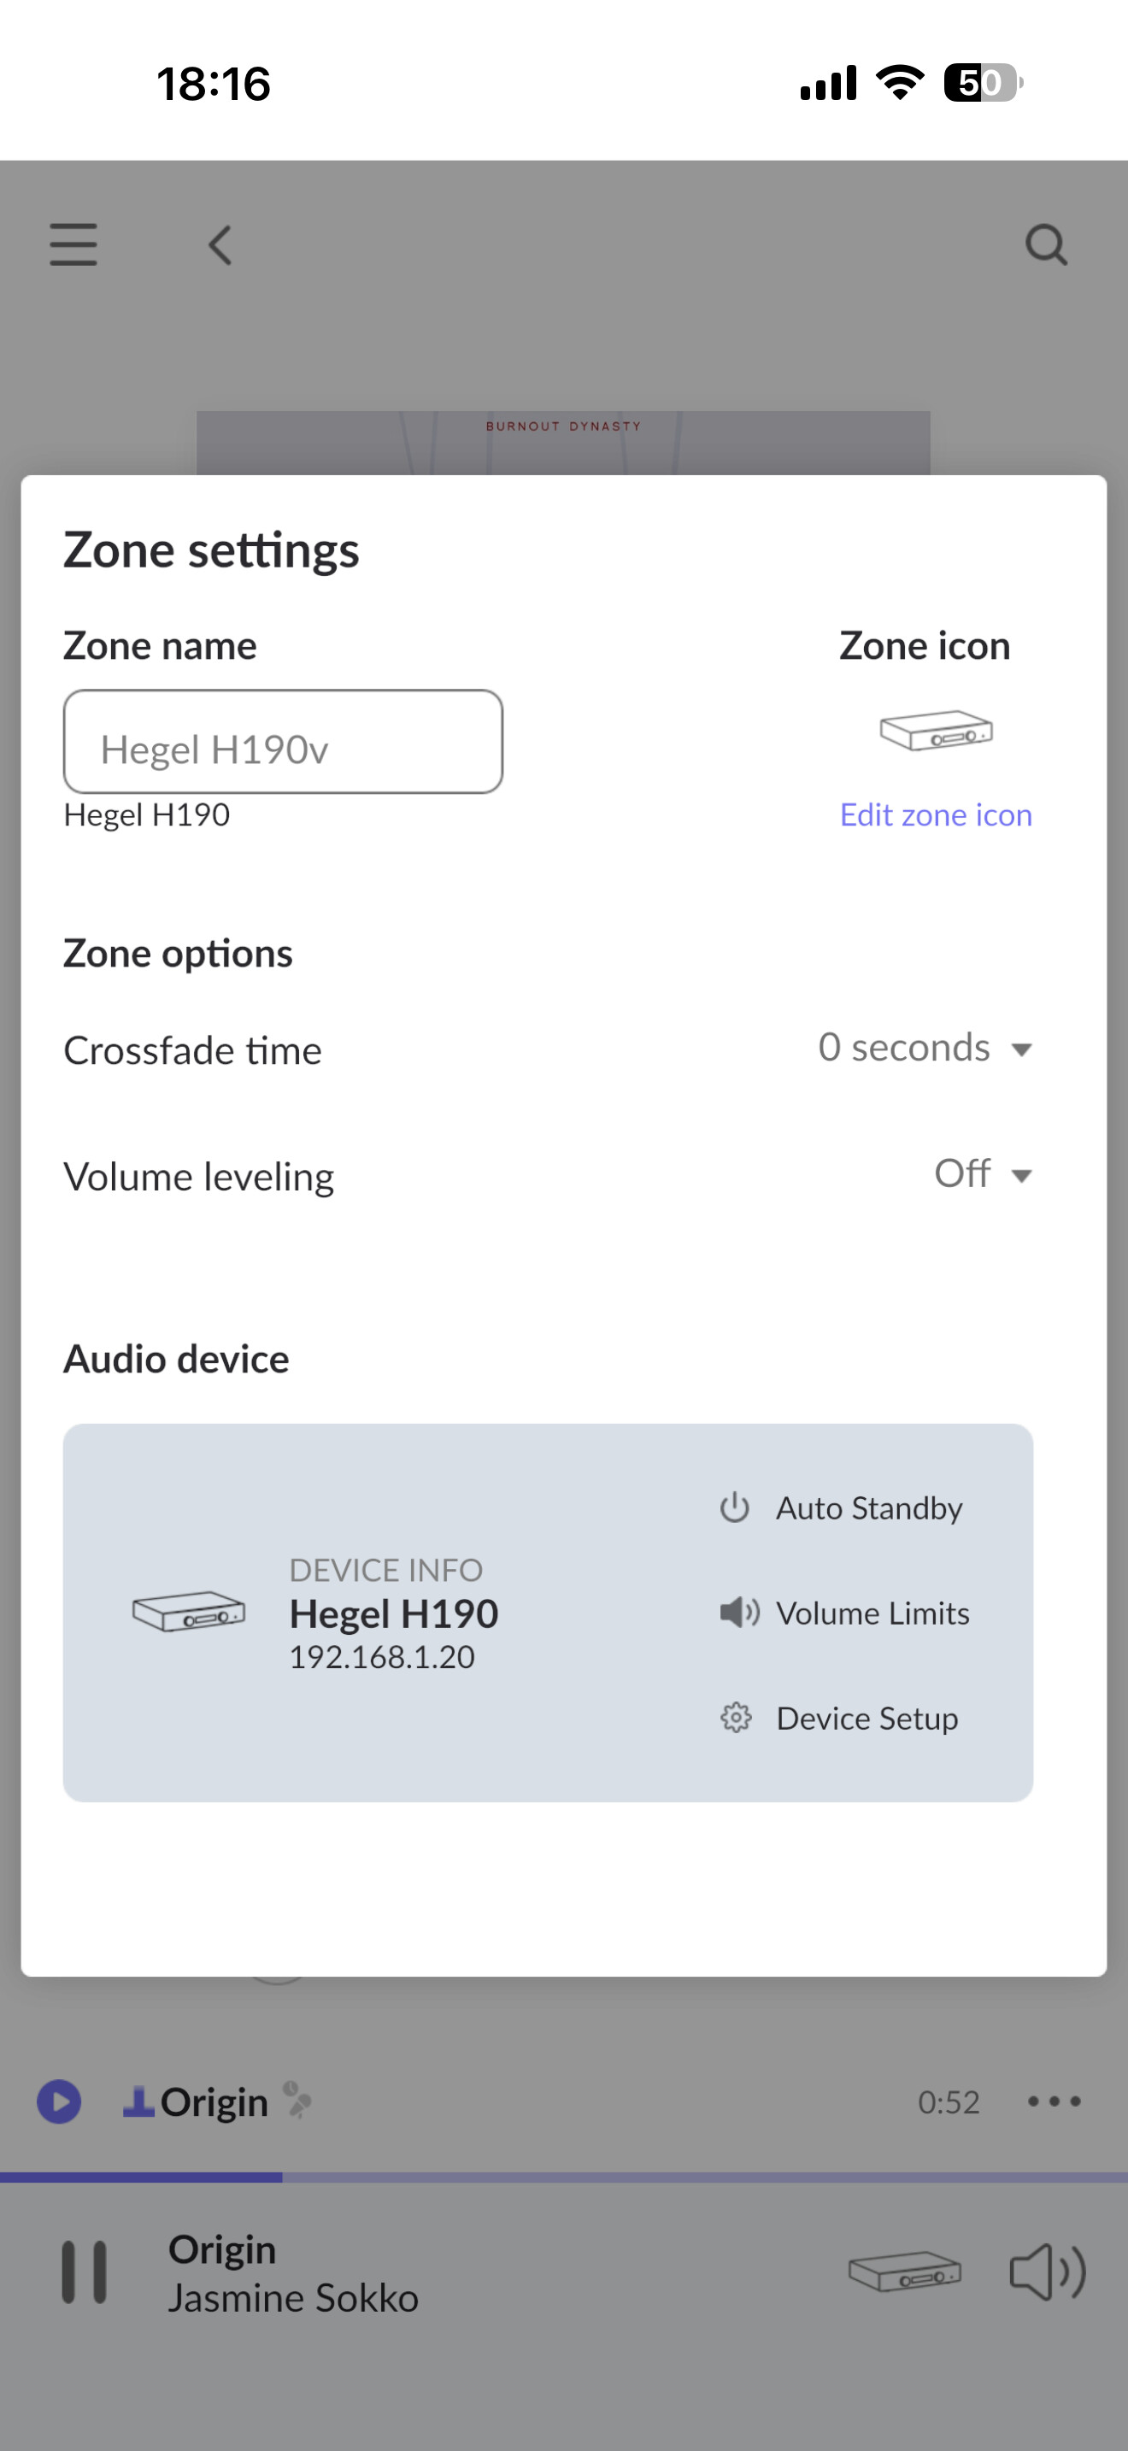Tap the back chevron arrow

coord(220,244)
